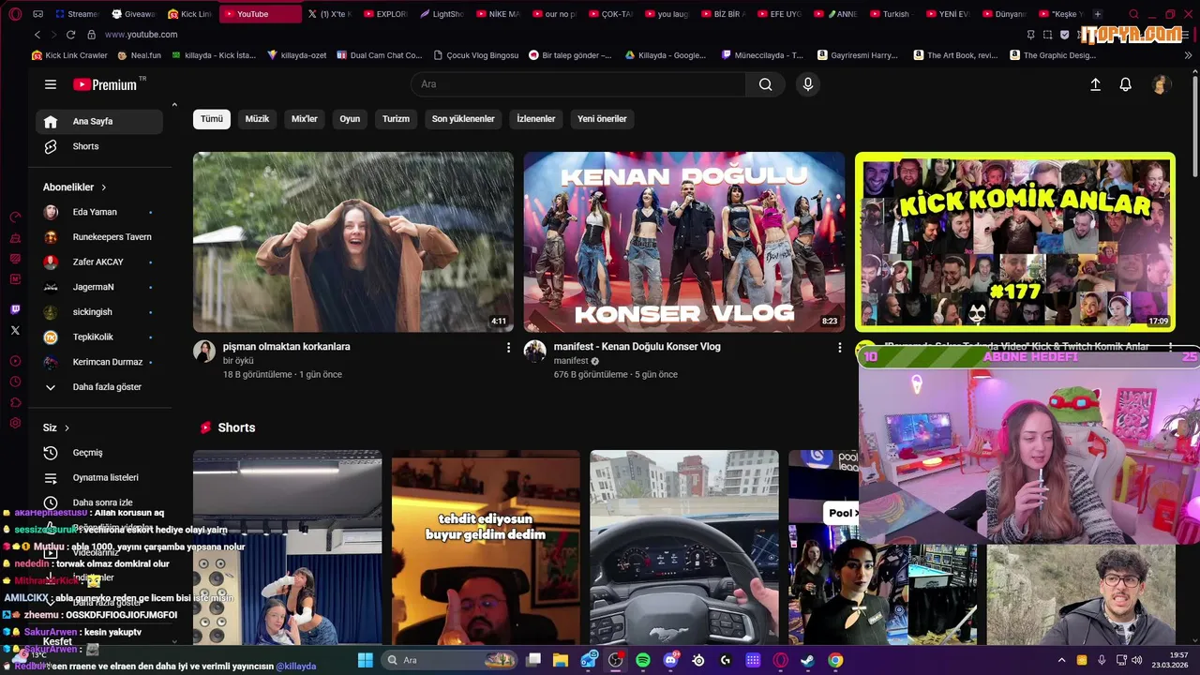
Task: Expand the Siz section chevron
Action: (67, 428)
